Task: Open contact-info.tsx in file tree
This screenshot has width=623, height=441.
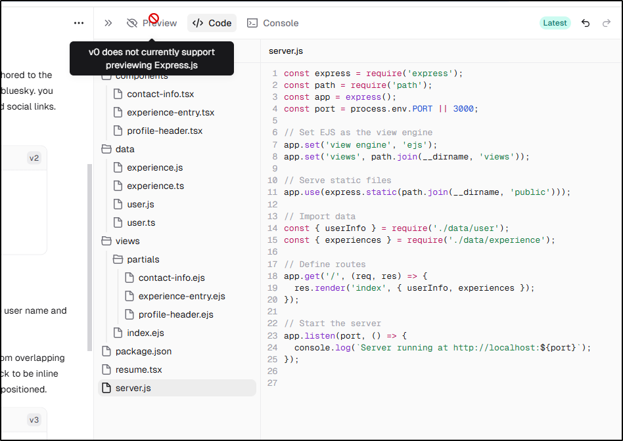Action: pos(160,94)
